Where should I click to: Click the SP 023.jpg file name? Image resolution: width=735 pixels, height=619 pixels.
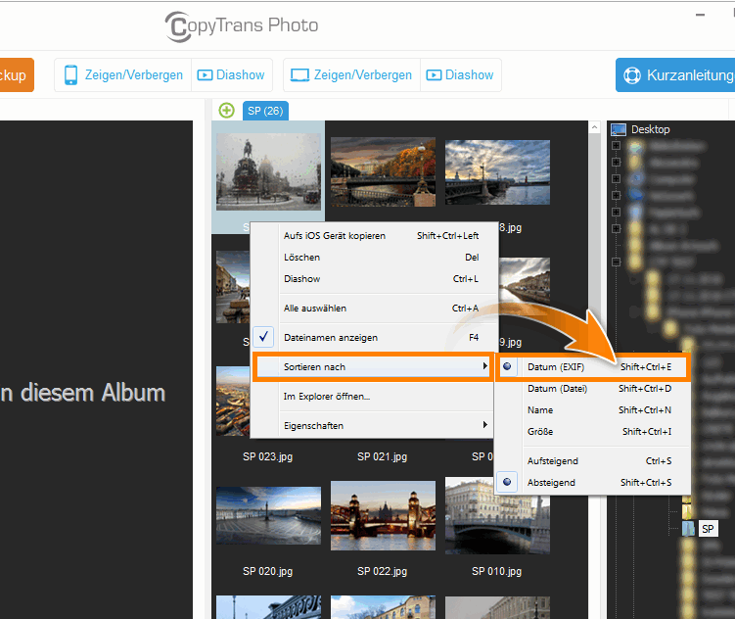click(x=267, y=456)
